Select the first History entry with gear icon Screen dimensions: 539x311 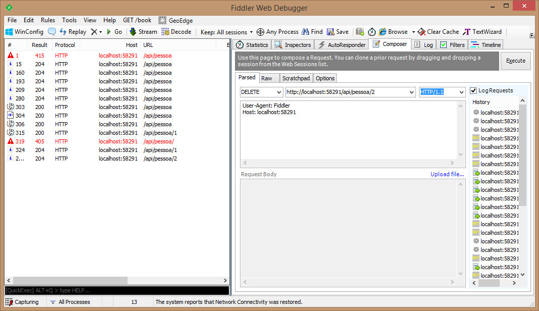tap(495, 113)
